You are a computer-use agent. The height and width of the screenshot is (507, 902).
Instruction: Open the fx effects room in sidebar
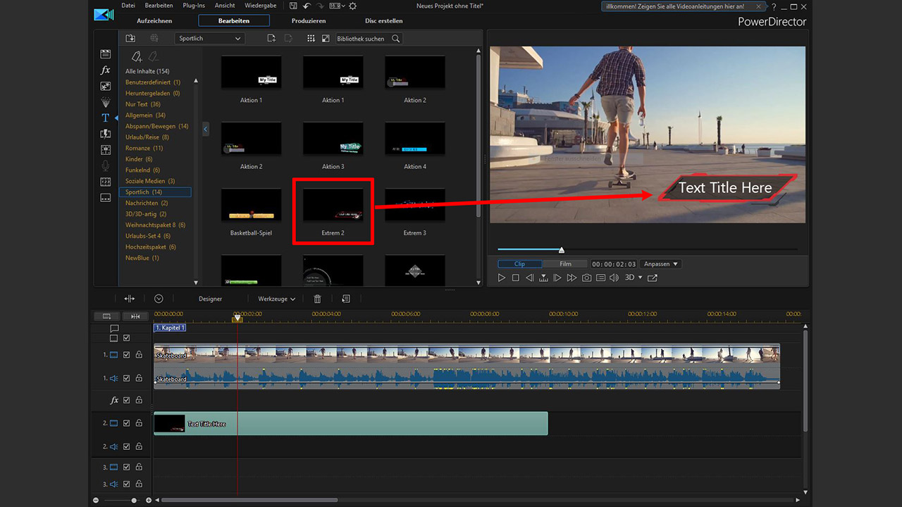pos(105,70)
